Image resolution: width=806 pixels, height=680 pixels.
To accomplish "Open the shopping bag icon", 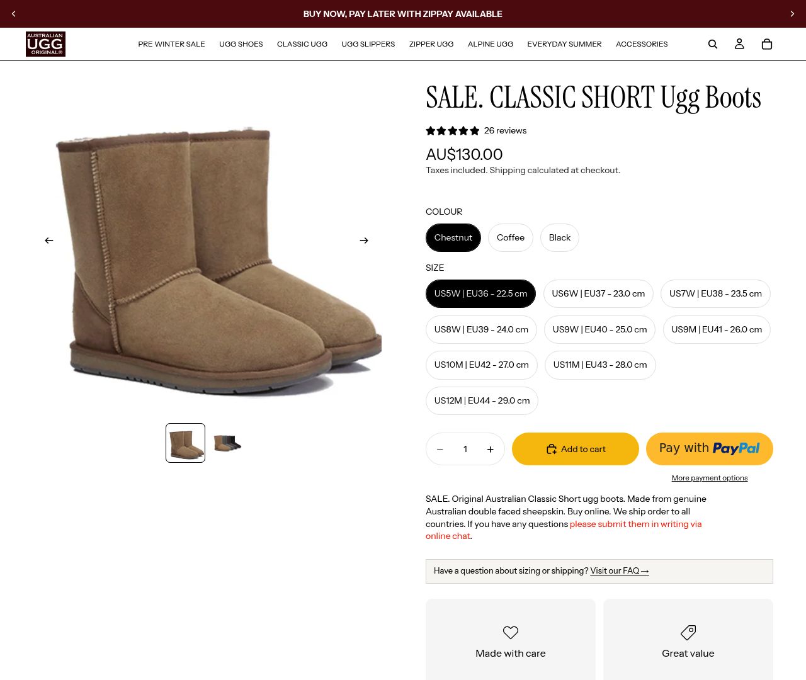I will click(x=767, y=44).
